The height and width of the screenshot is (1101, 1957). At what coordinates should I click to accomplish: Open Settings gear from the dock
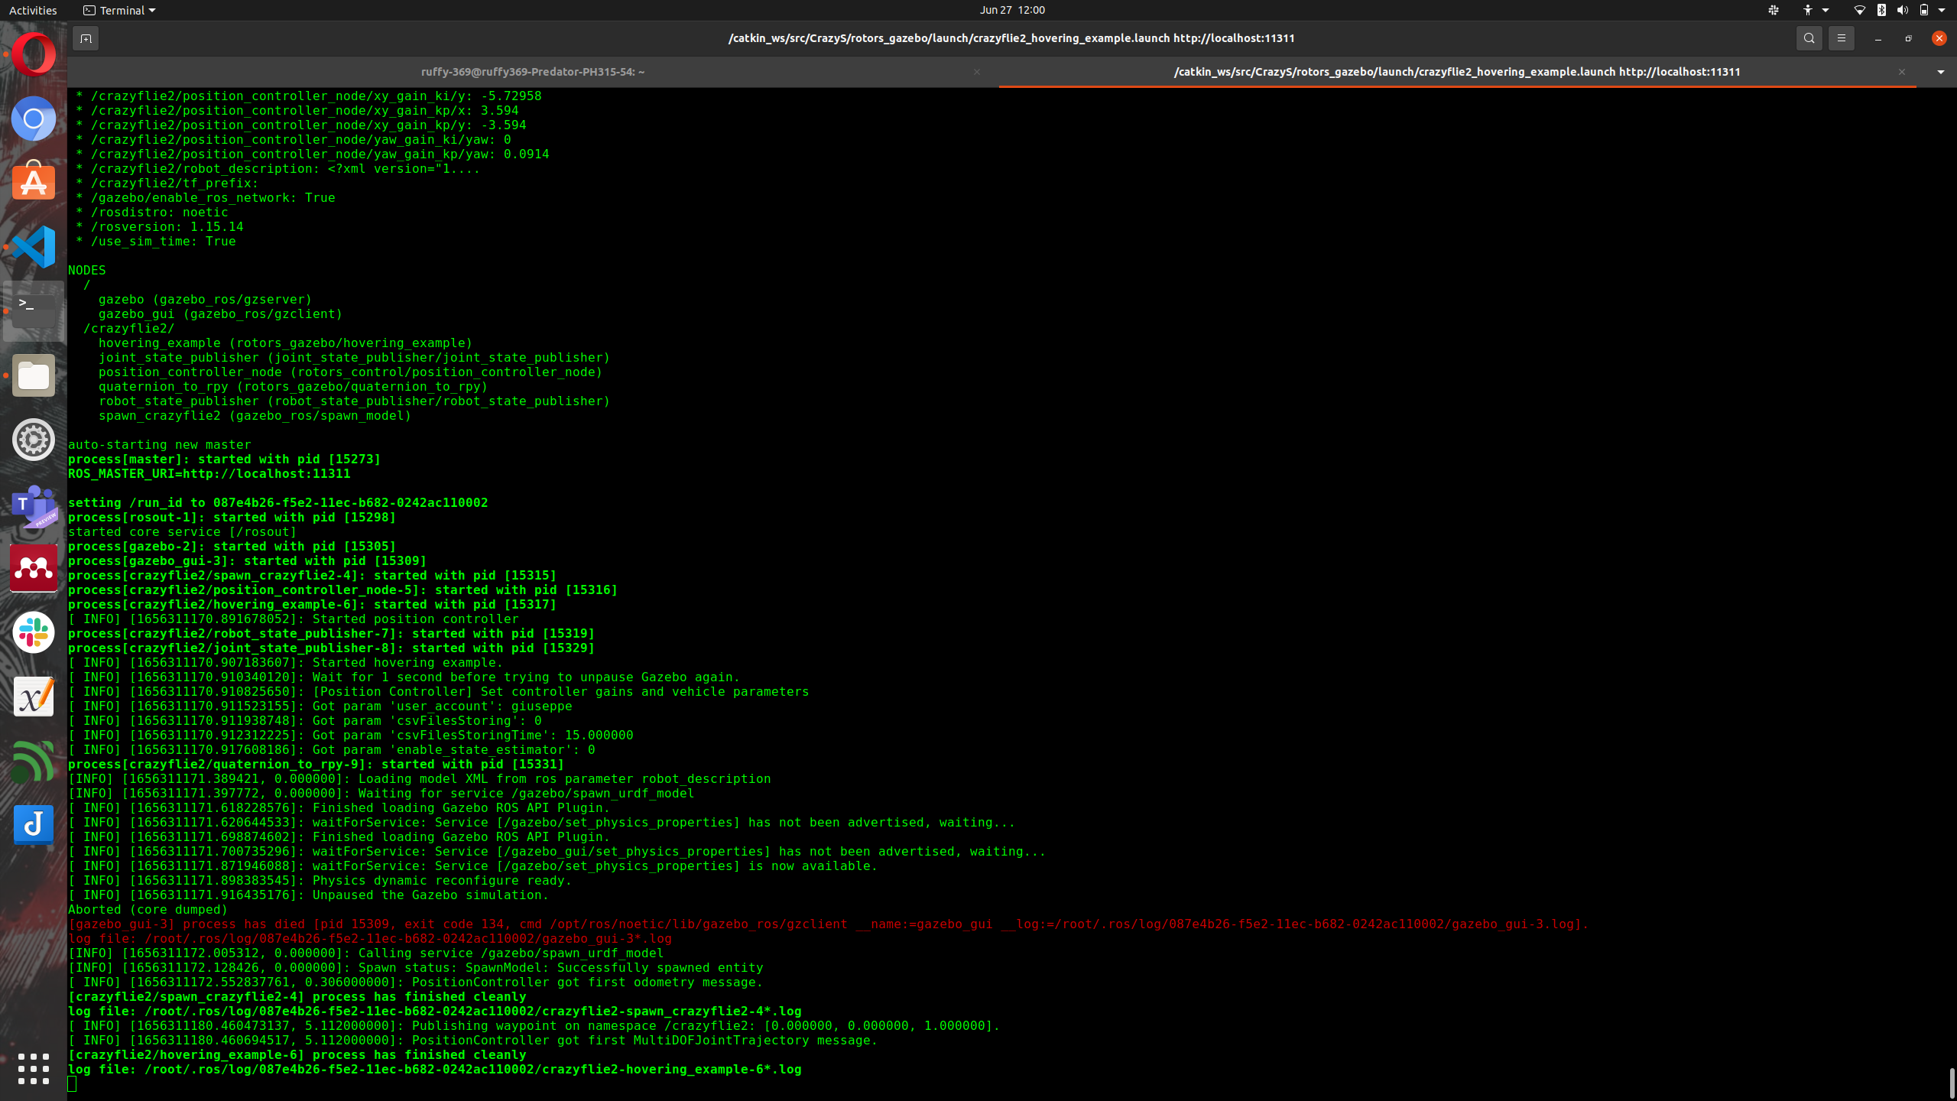(x=34, y=440)
